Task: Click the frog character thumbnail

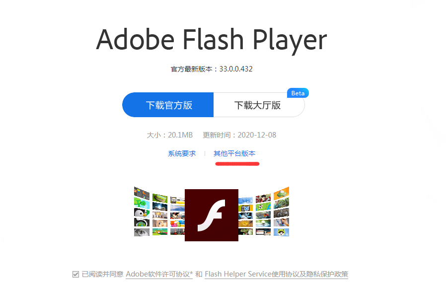Action: (281, 232)
